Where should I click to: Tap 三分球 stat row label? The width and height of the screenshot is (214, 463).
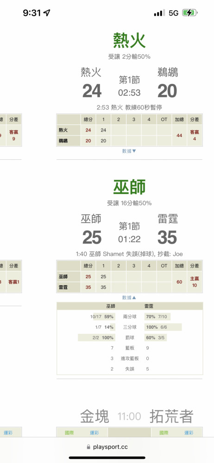129,327
